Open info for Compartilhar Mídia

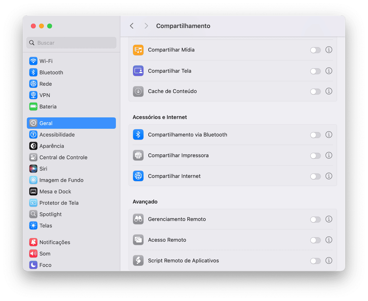pos(329,50)
